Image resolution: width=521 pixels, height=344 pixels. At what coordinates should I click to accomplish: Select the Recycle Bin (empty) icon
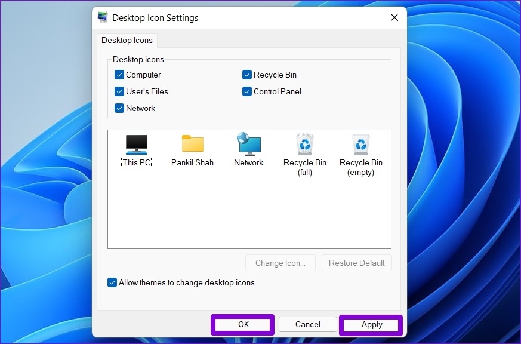click(360, 143)
